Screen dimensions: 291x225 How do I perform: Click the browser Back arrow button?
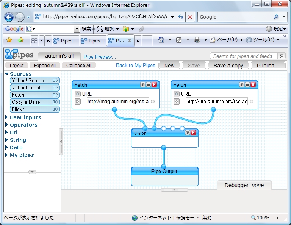[9, 17]
